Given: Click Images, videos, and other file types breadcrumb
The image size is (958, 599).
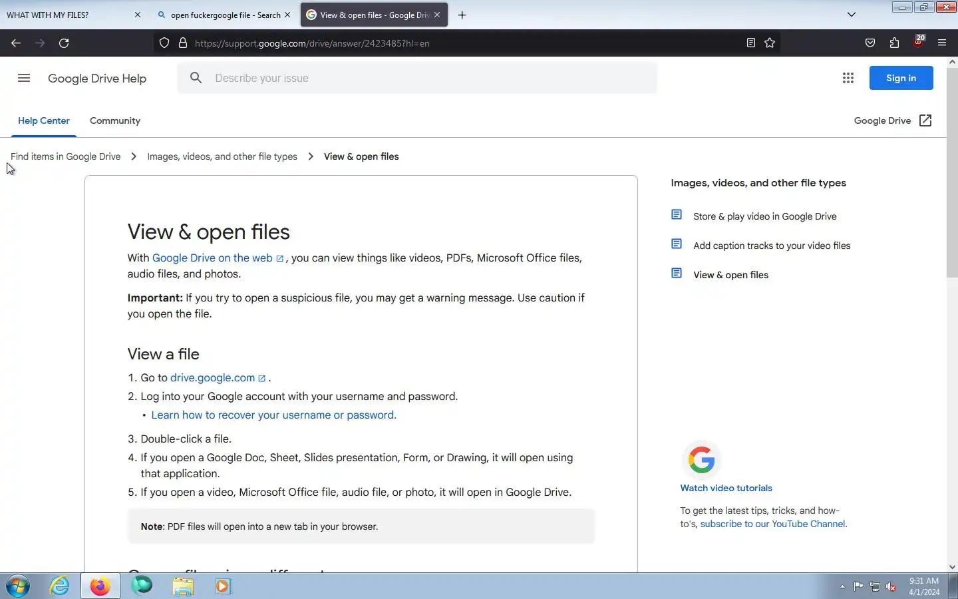Looking at the screenshot, I should (222, 156).
